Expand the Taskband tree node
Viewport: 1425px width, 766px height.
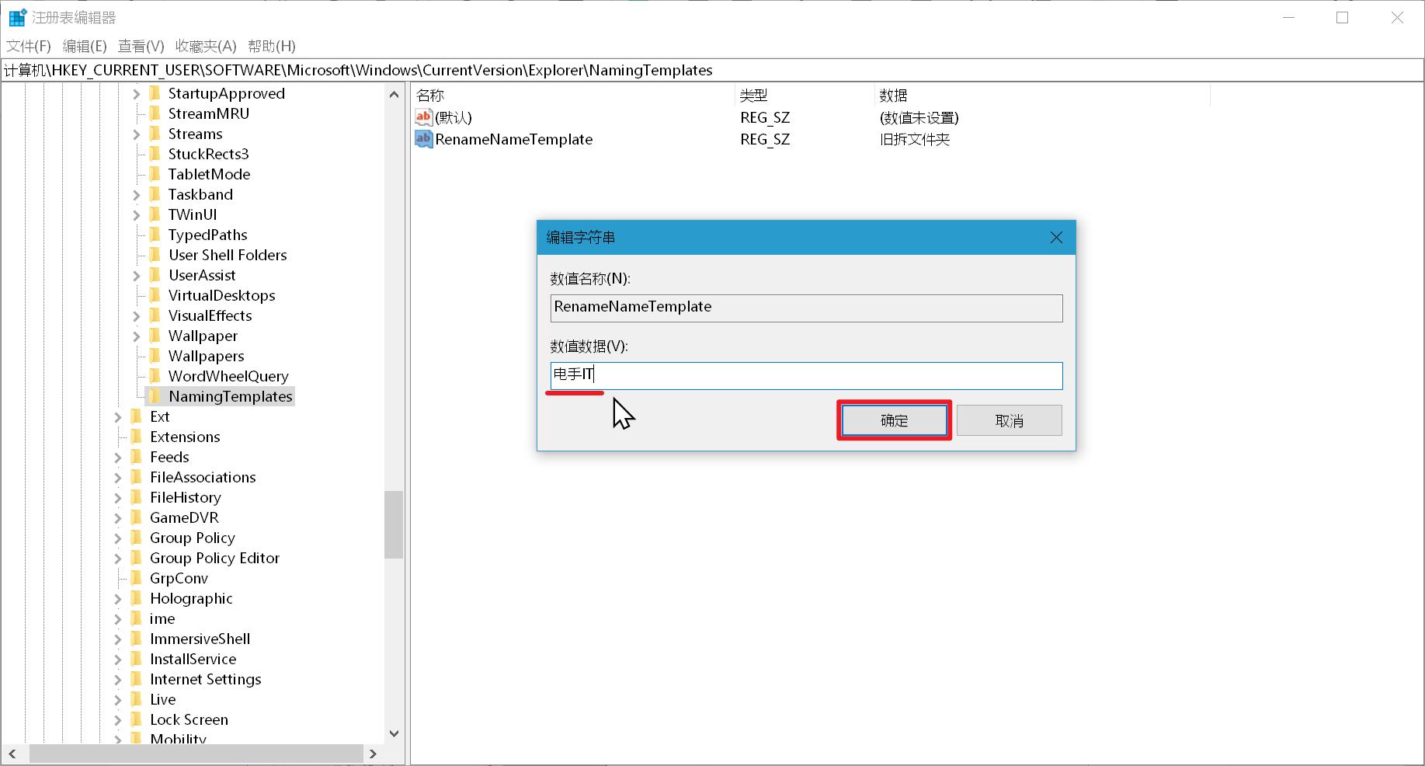[x=137, y=195]
